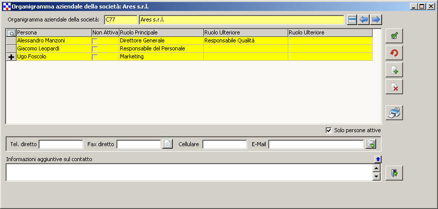Image resolution: width=438 pixels, height=209 pixels.
Task: Print the organigramma with the printer icon
Action: click(394, 113)
